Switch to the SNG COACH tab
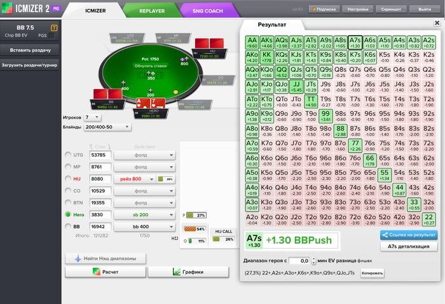Screen dimensions: 445x304 207,11
